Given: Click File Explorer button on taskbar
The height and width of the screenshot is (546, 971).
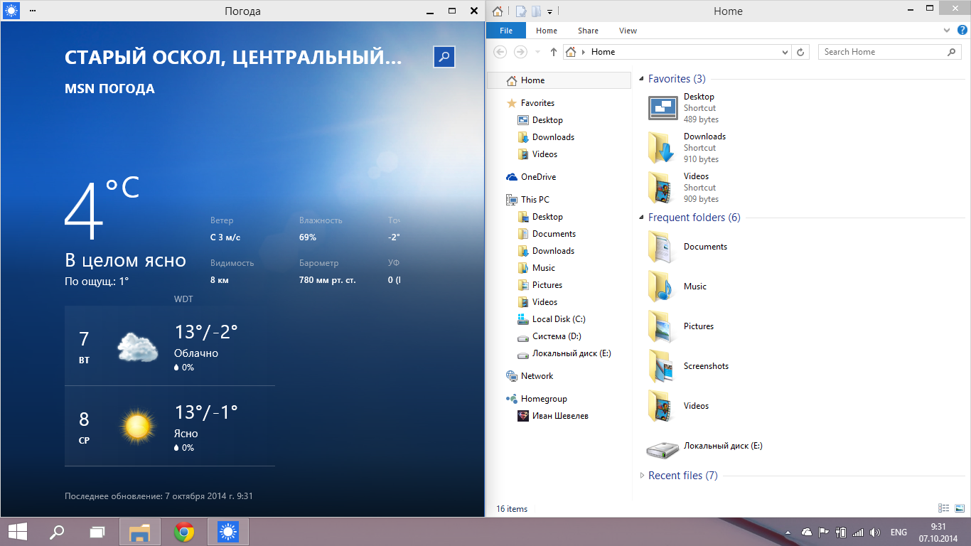Looking at the screenshot, I should pos(140,532).
